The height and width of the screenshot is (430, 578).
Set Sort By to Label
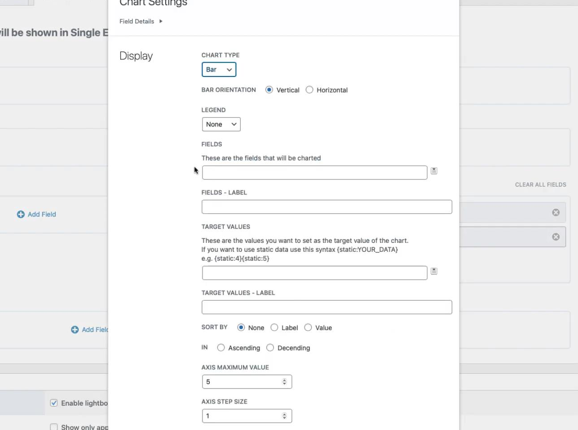(x=274, y=327)
